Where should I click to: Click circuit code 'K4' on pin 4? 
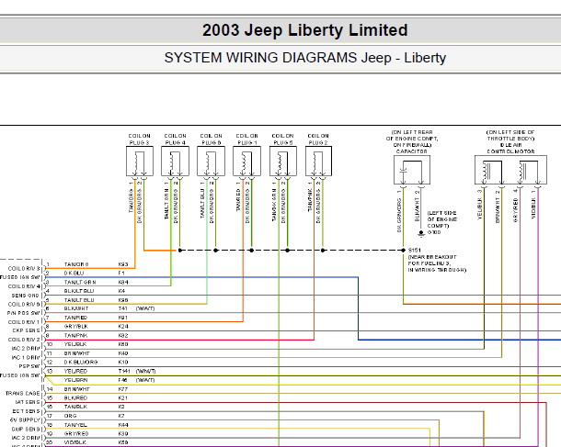coord(121,291)
